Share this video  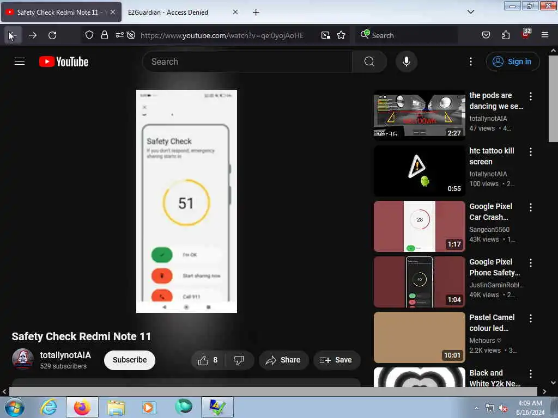[x=283, y=360]
